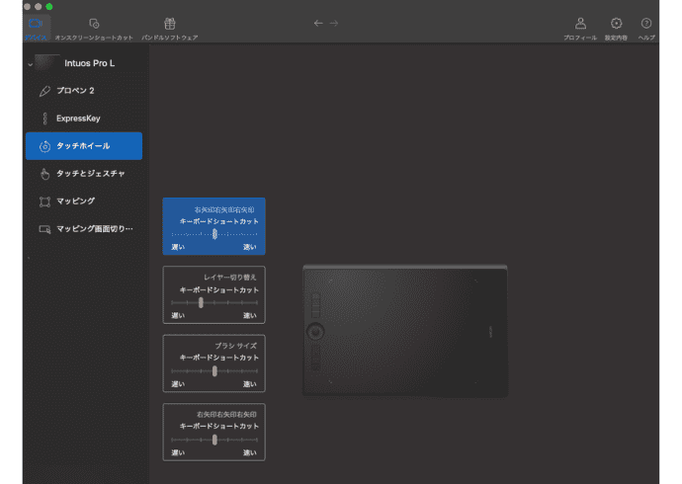The width and height of the screenshot is (682, 484).
Task: Click the speed slider in ブラシ サイズ card
Action: coord(214,371)
